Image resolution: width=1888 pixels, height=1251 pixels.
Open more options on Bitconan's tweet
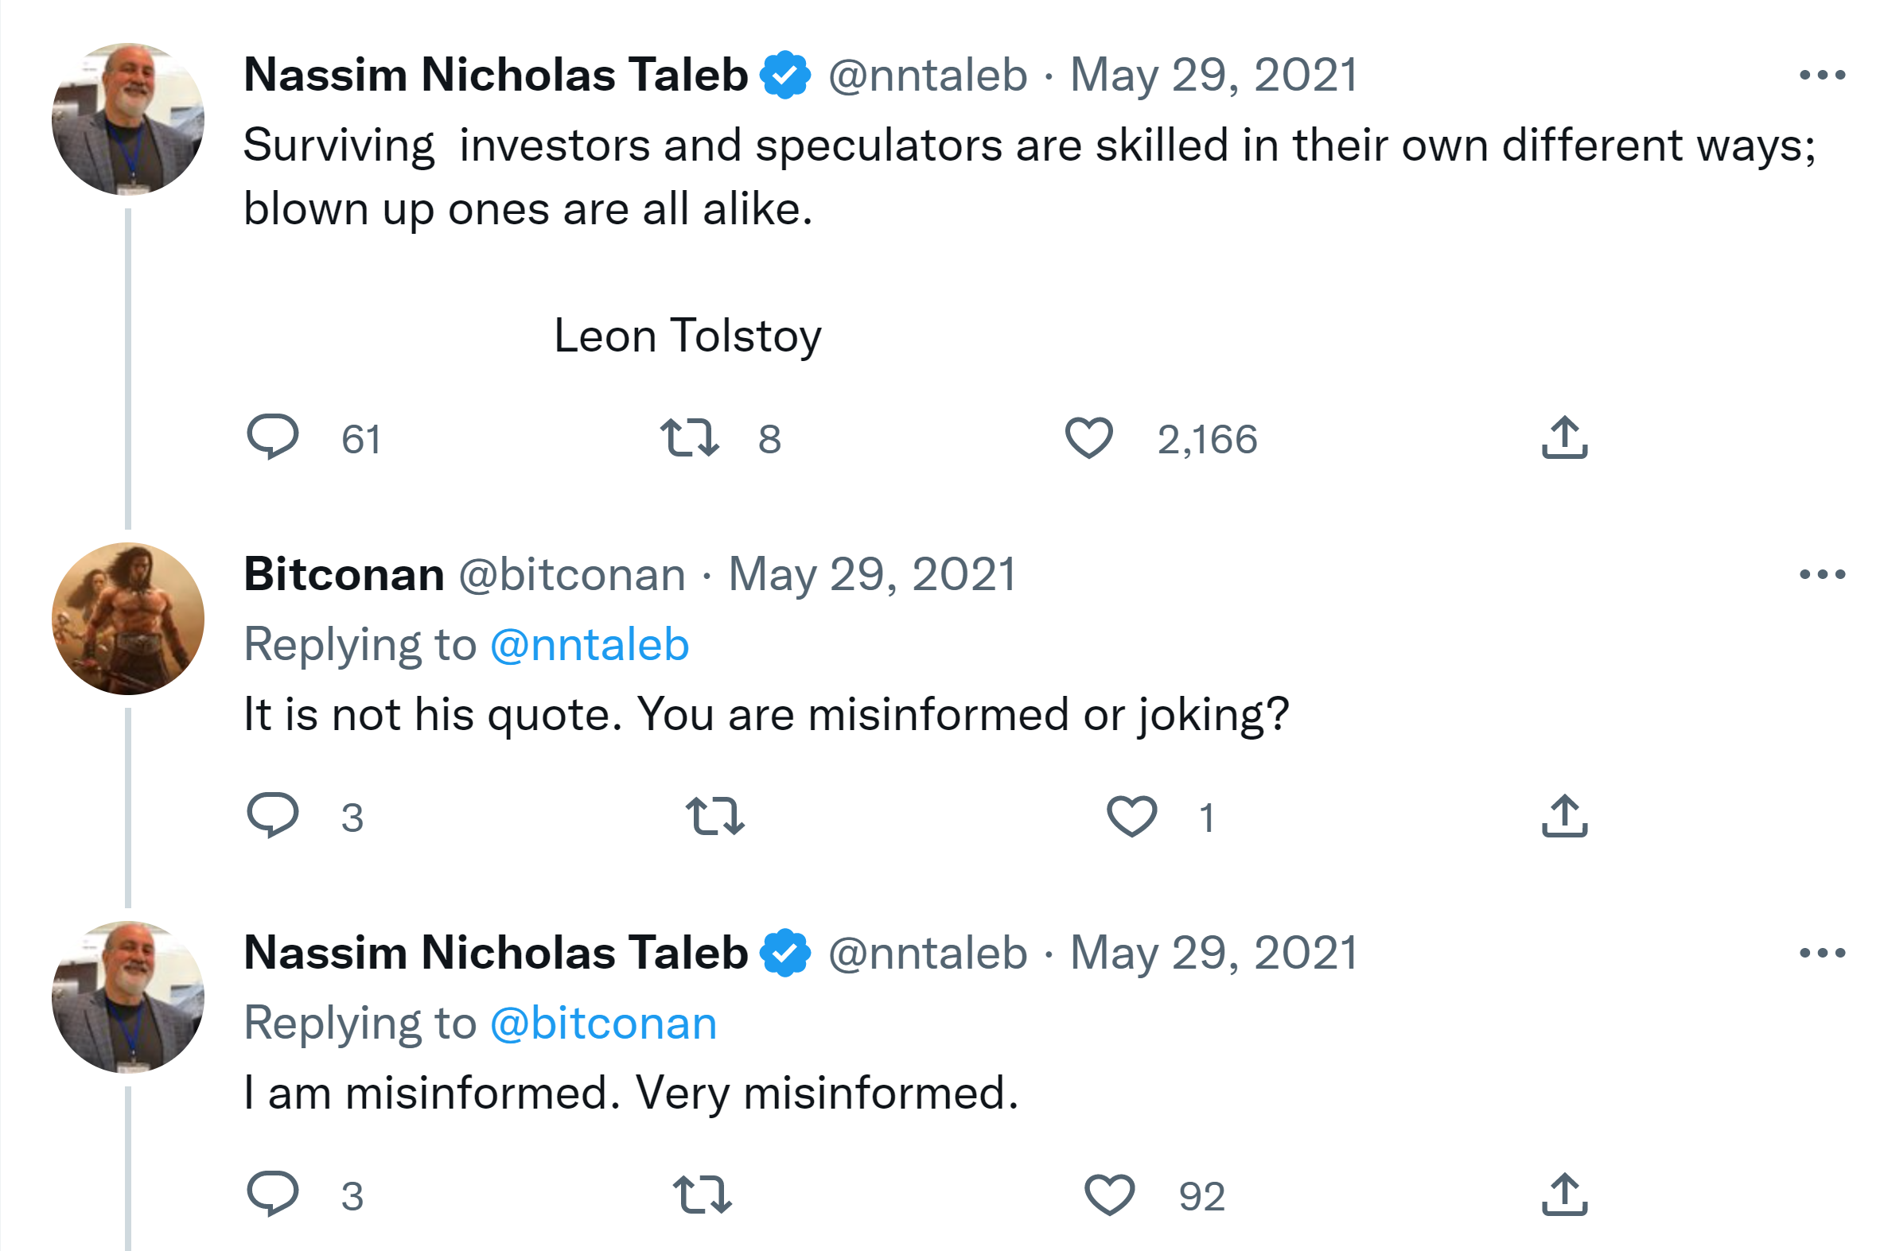point(1823,574)
